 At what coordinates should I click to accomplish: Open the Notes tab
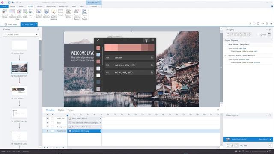(70, 110)
